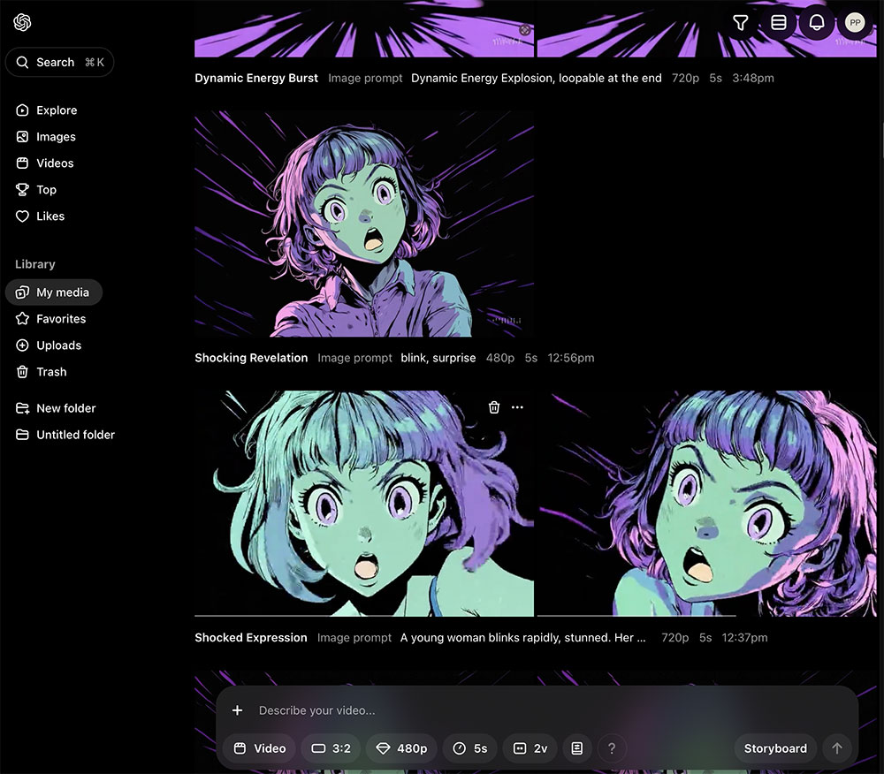Open the 480p resolution dropdown

[x=401, y=748]
